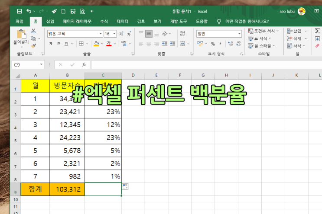Toggle underline formatting
The image size is (322, 214).
[x=66, y=44]
